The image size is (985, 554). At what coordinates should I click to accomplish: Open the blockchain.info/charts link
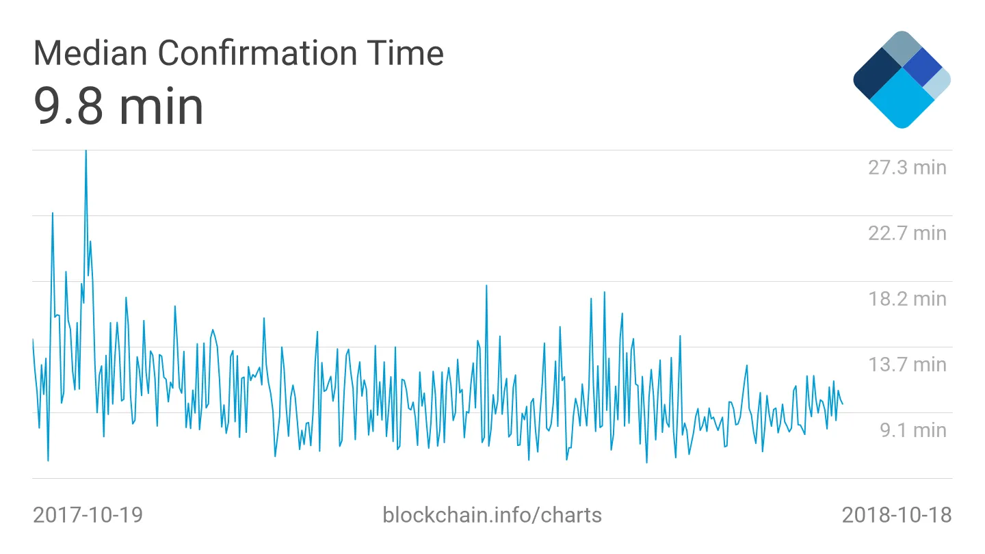pyautogui.click(x=492, y=514)
